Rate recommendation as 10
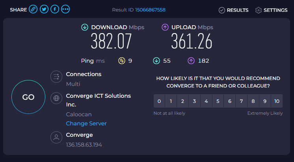 (277, 101)
